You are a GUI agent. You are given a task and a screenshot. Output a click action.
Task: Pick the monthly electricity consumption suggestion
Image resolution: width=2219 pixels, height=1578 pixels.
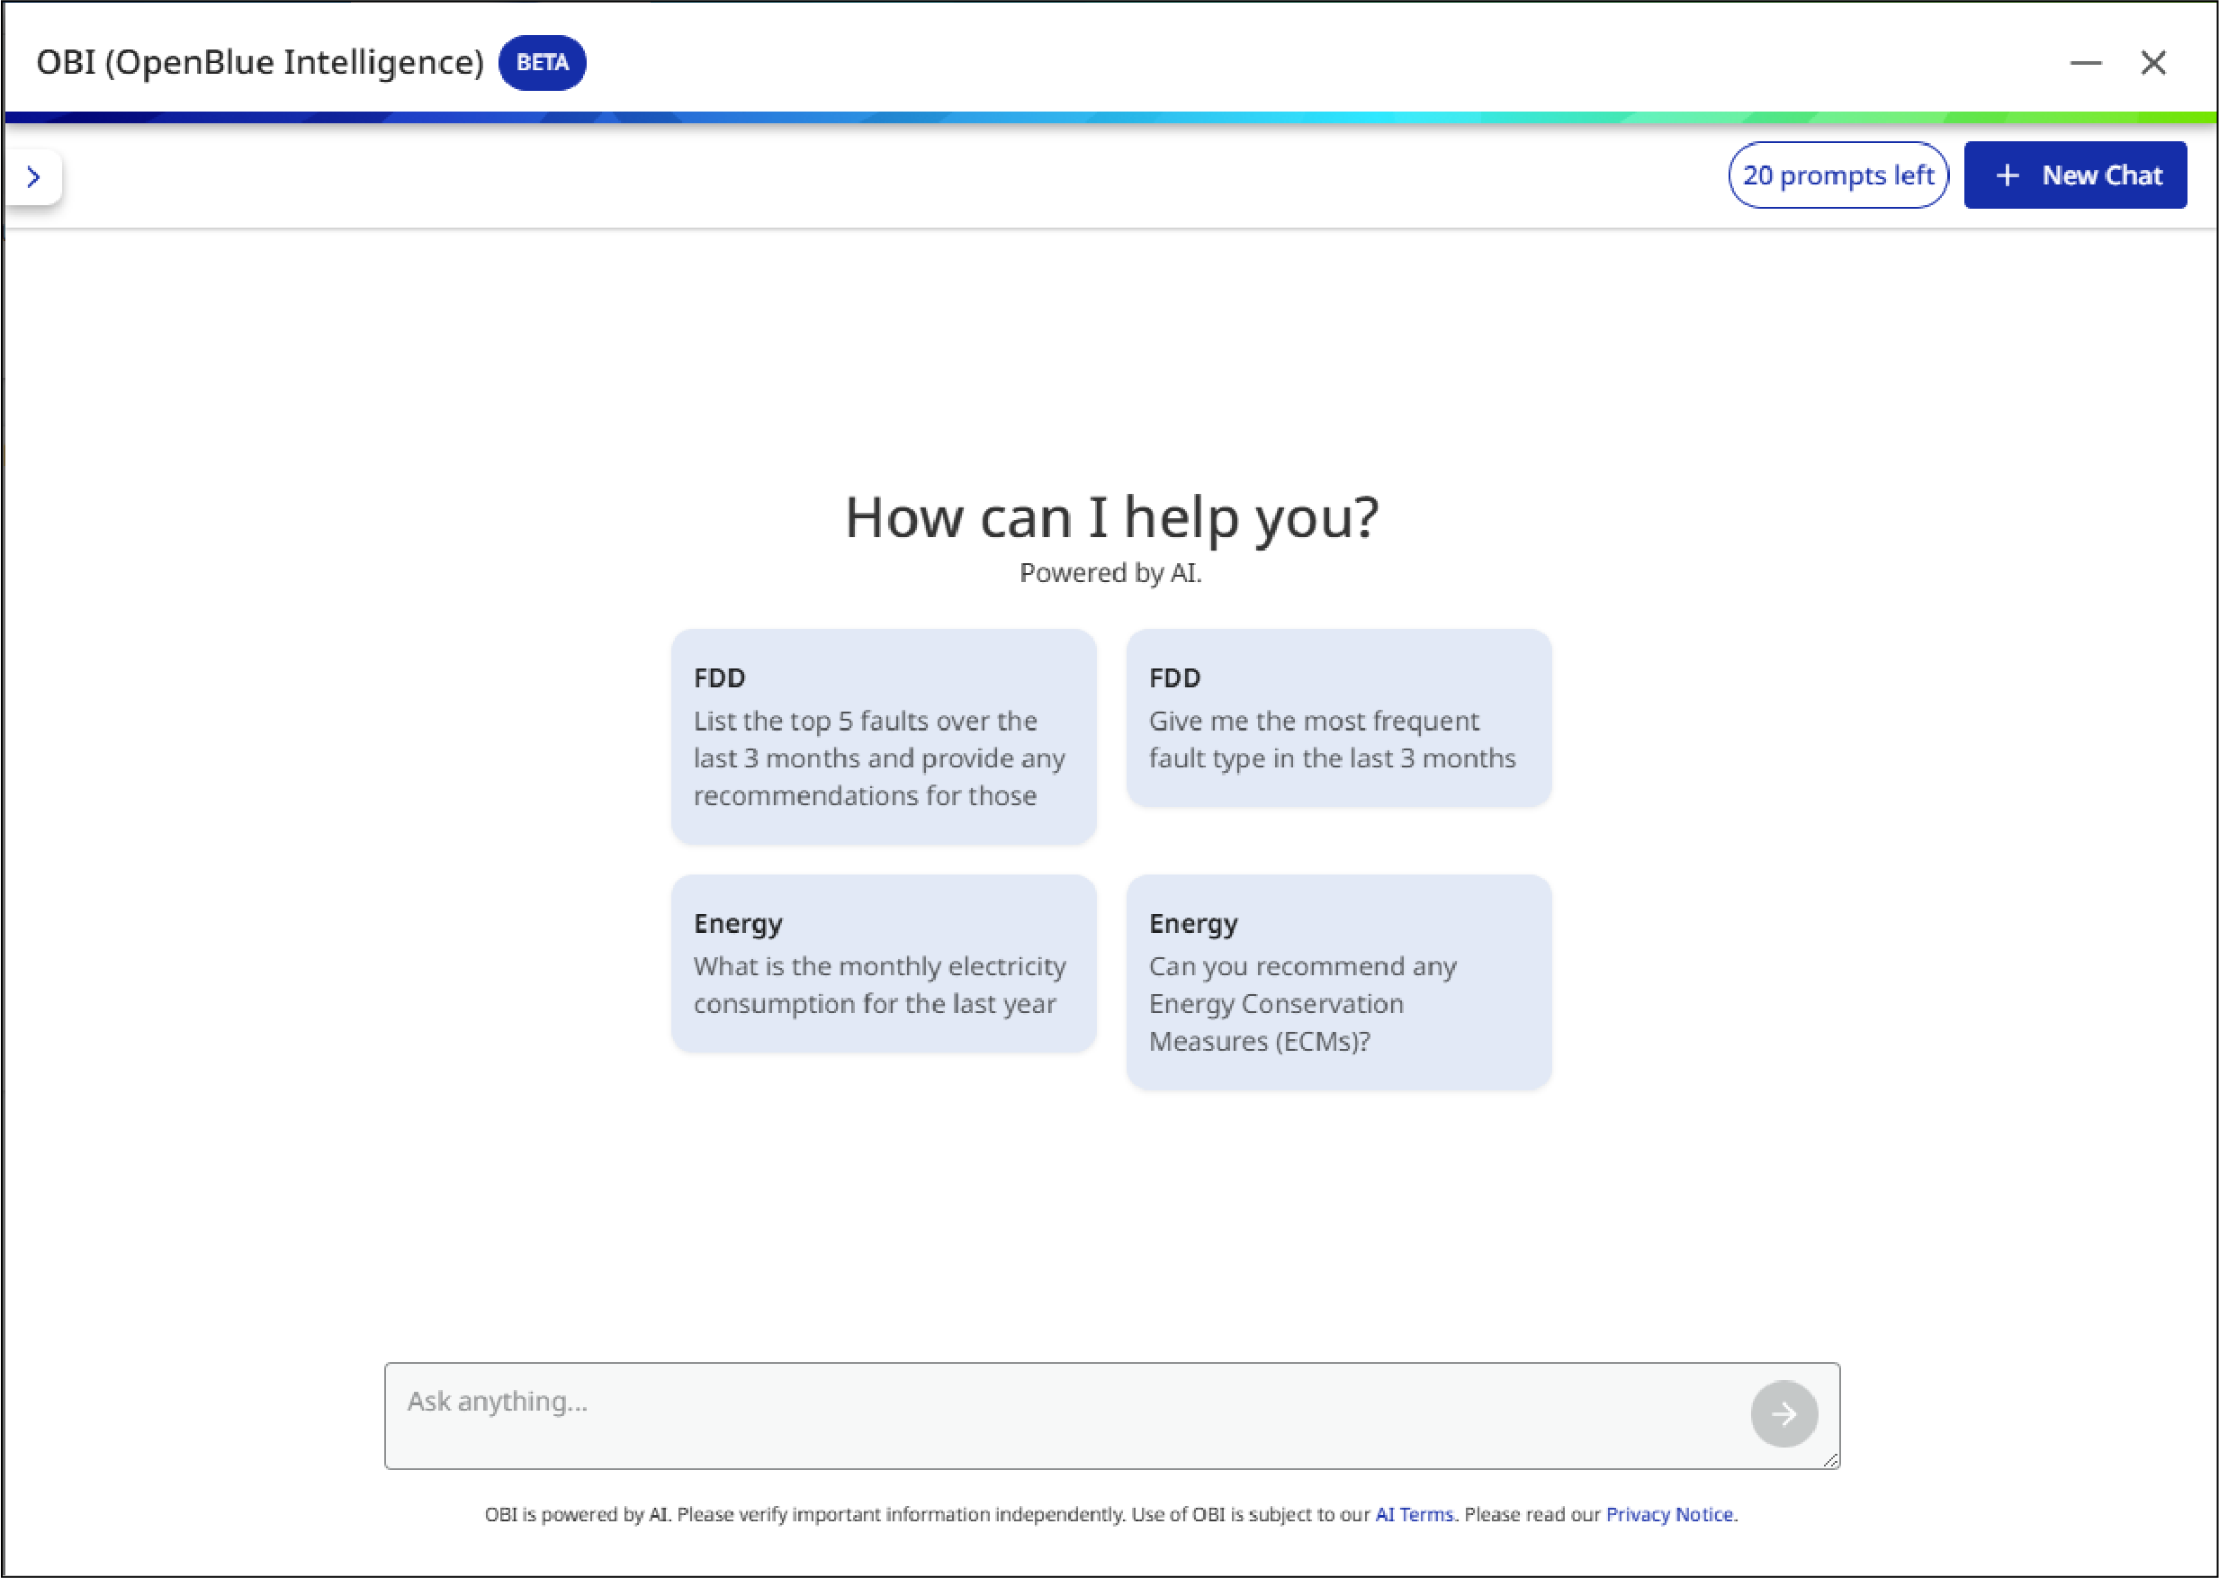(x=884, y=963)
